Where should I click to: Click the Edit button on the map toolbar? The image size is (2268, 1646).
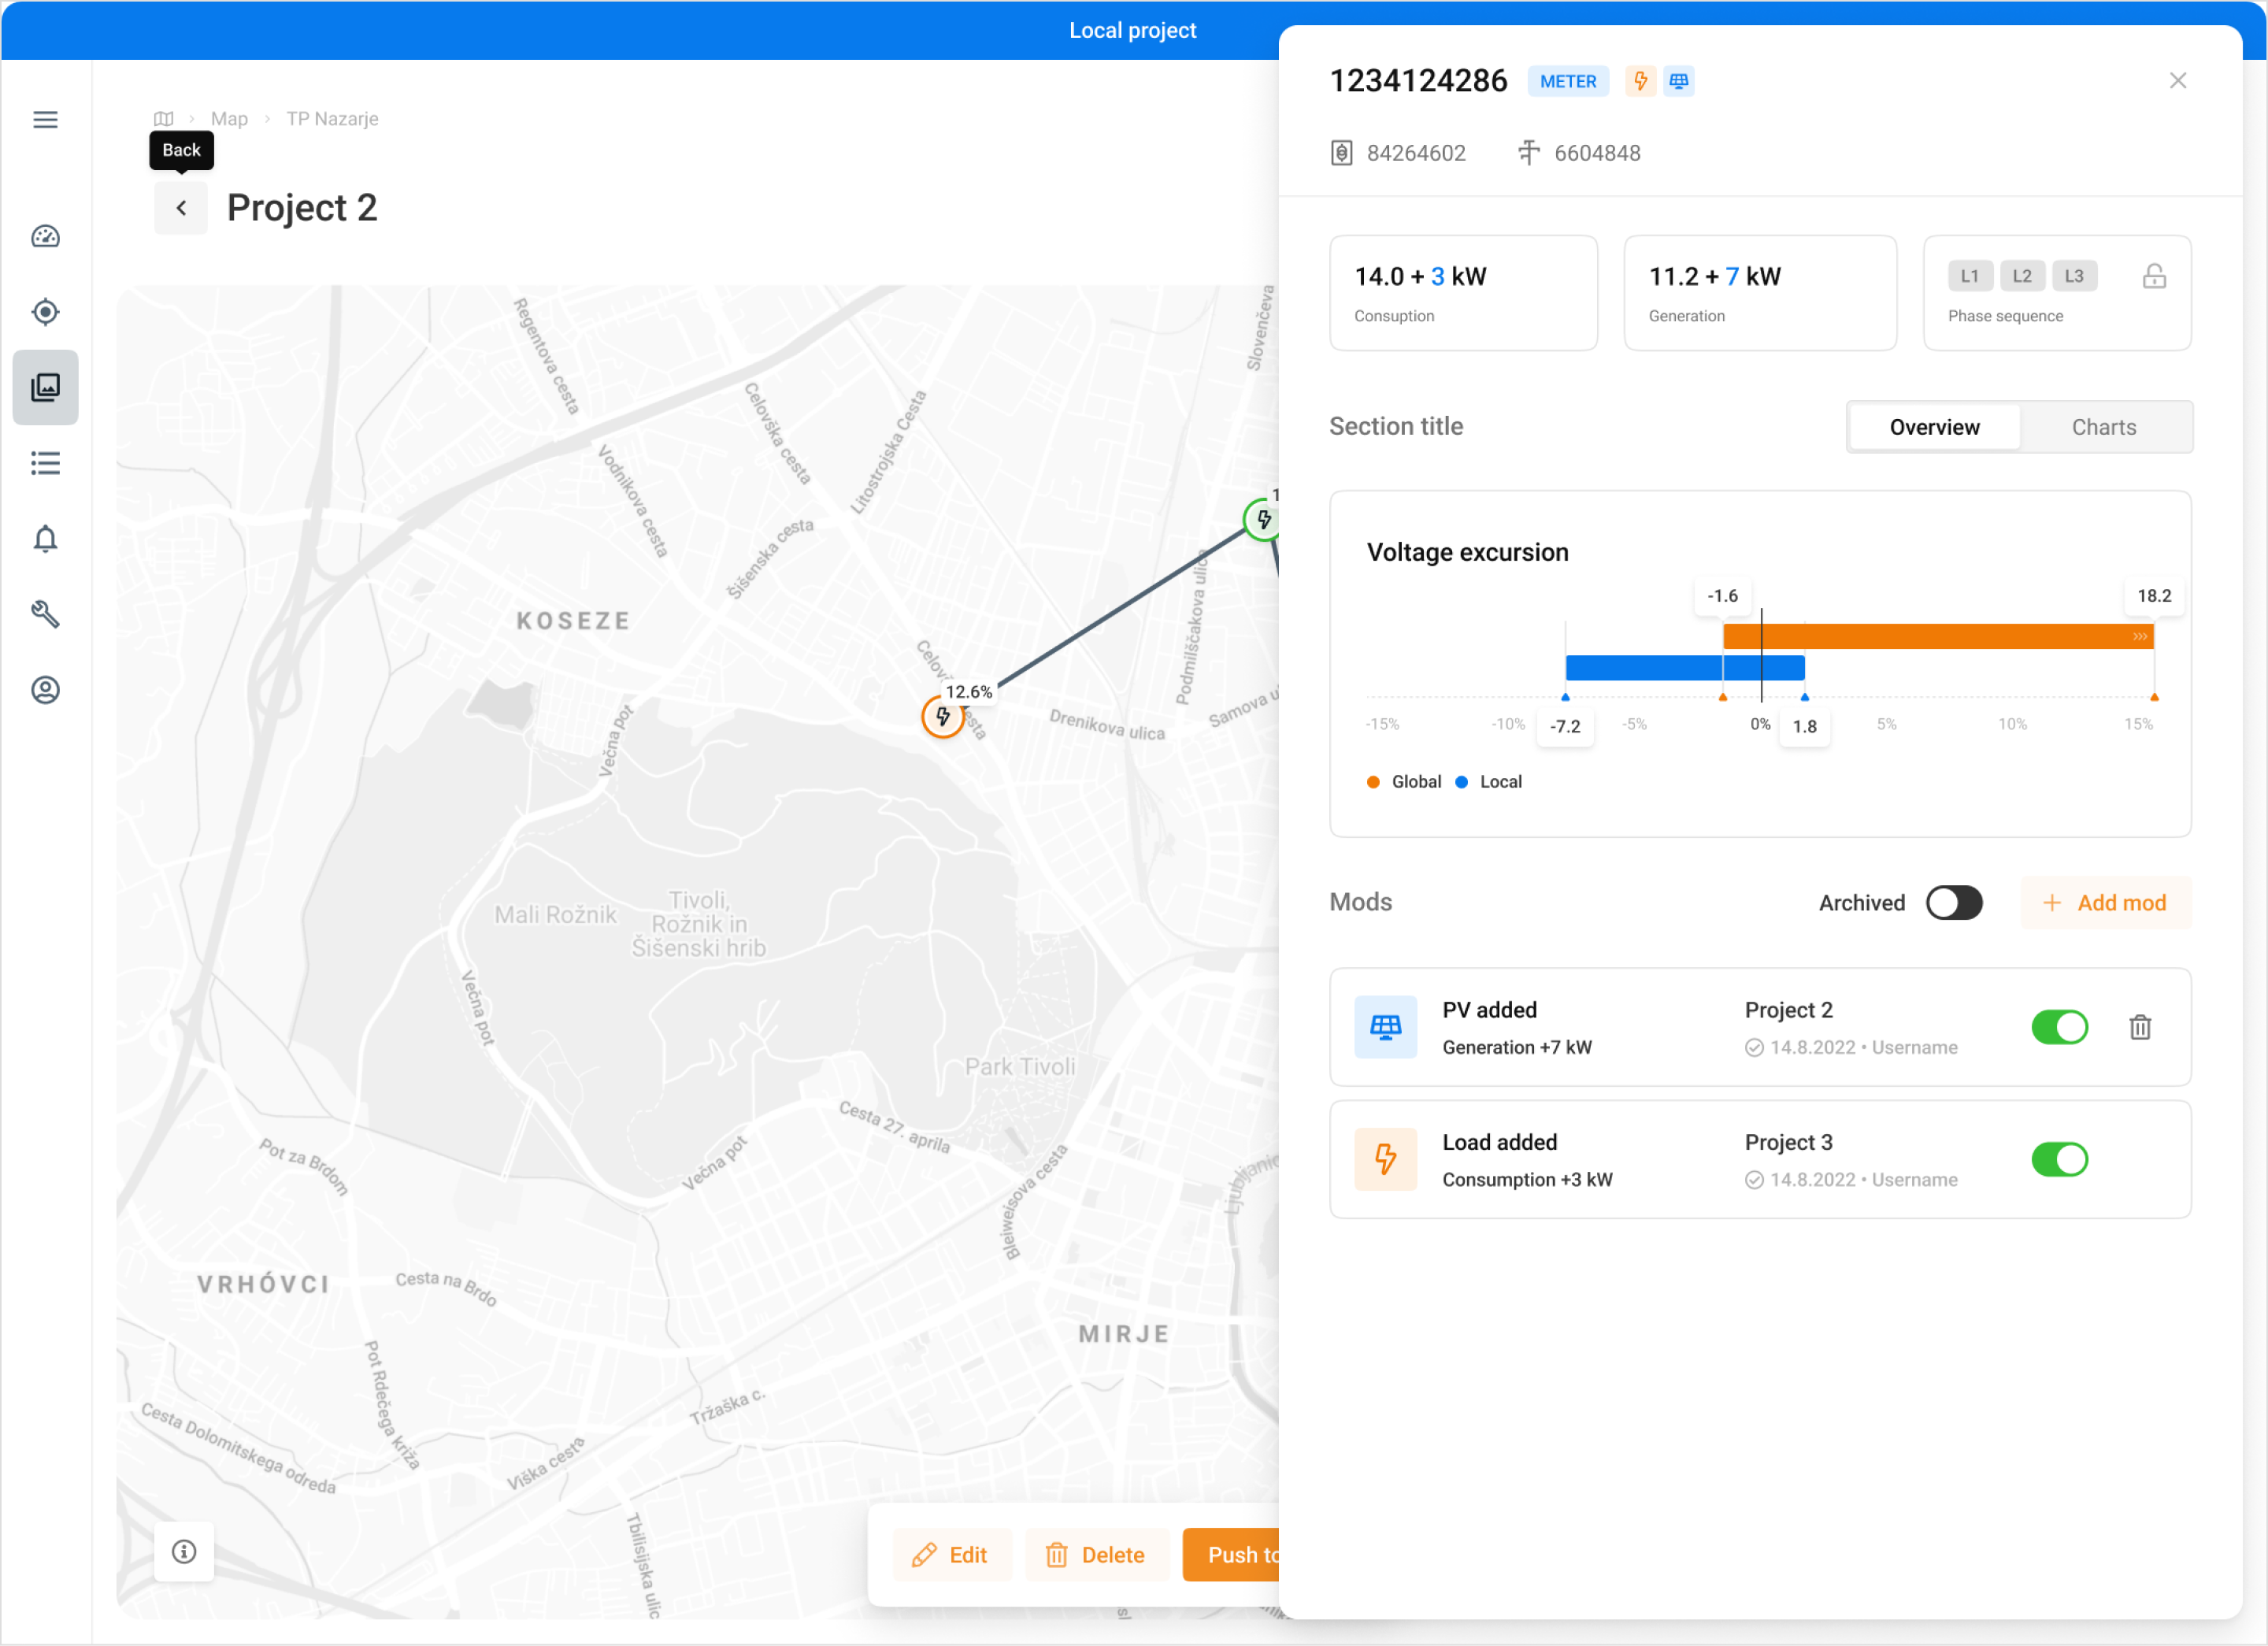tap(950, 1554)
